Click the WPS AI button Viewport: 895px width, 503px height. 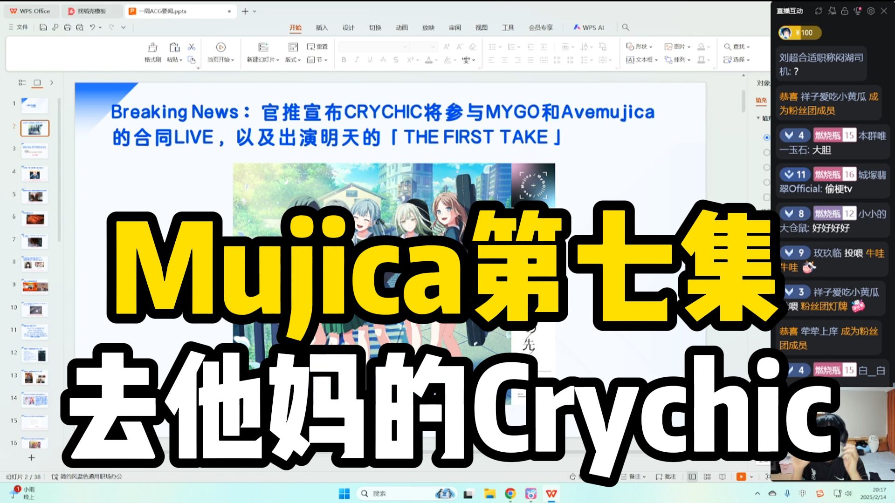pyautogui.click(x=589, y=27)
